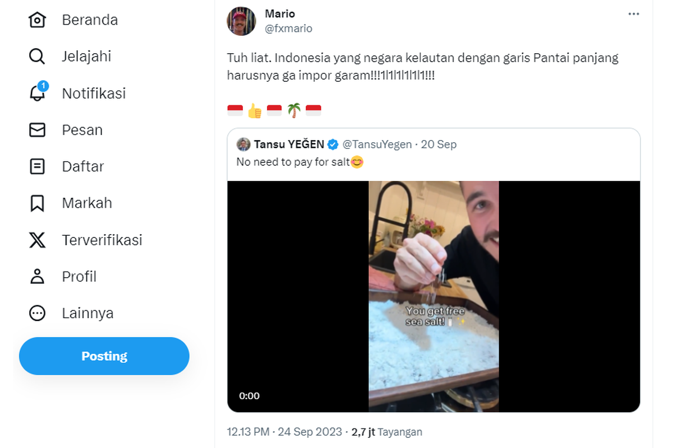Open the Profil person icon
The image size is (673, 448).
(37, 277)
